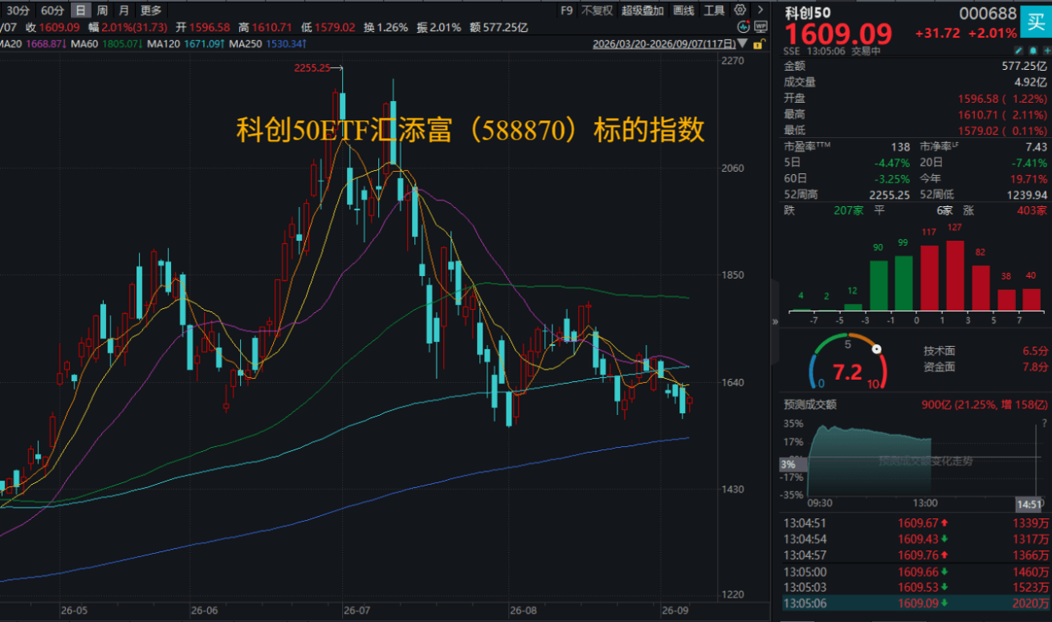This screenshot has height=622, width=1052.
Task: Click the 科创50 index name
Action: click(808, 13)
